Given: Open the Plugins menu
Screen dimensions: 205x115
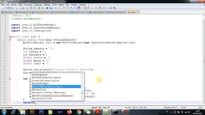Looking at the screenshot, I should 74,5.
